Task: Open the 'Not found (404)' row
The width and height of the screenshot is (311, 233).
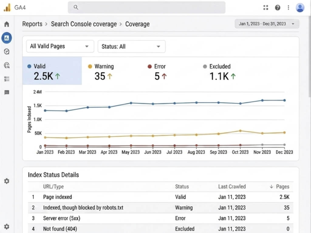Action: (x=161, y=229)
